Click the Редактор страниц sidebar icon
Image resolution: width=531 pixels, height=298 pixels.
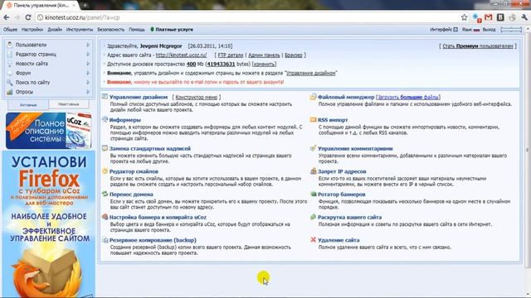[10, 54]
